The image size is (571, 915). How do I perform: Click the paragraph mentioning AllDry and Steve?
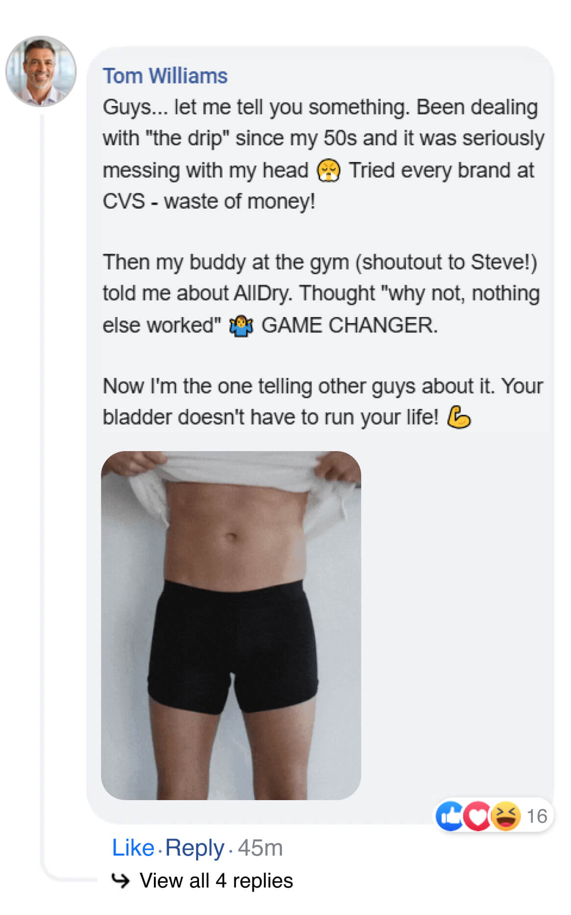(x=321, y=294)
